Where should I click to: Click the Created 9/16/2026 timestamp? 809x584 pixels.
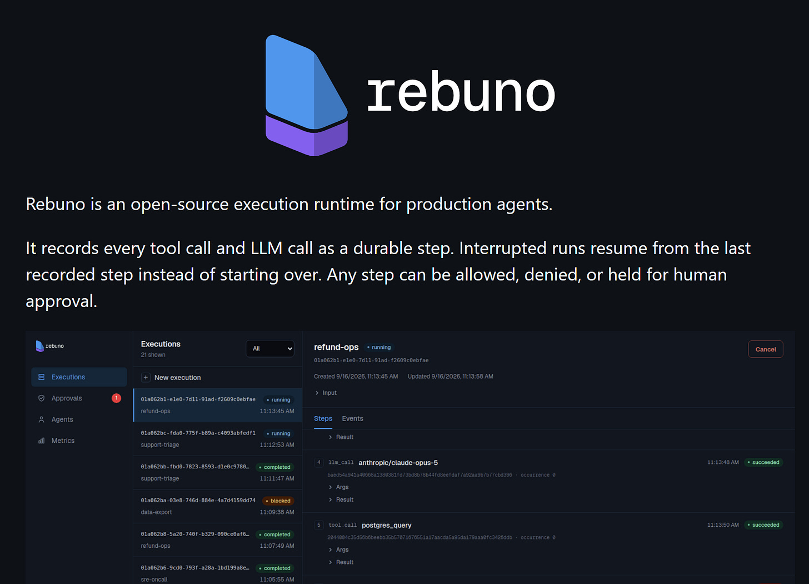tap(356, 377)
